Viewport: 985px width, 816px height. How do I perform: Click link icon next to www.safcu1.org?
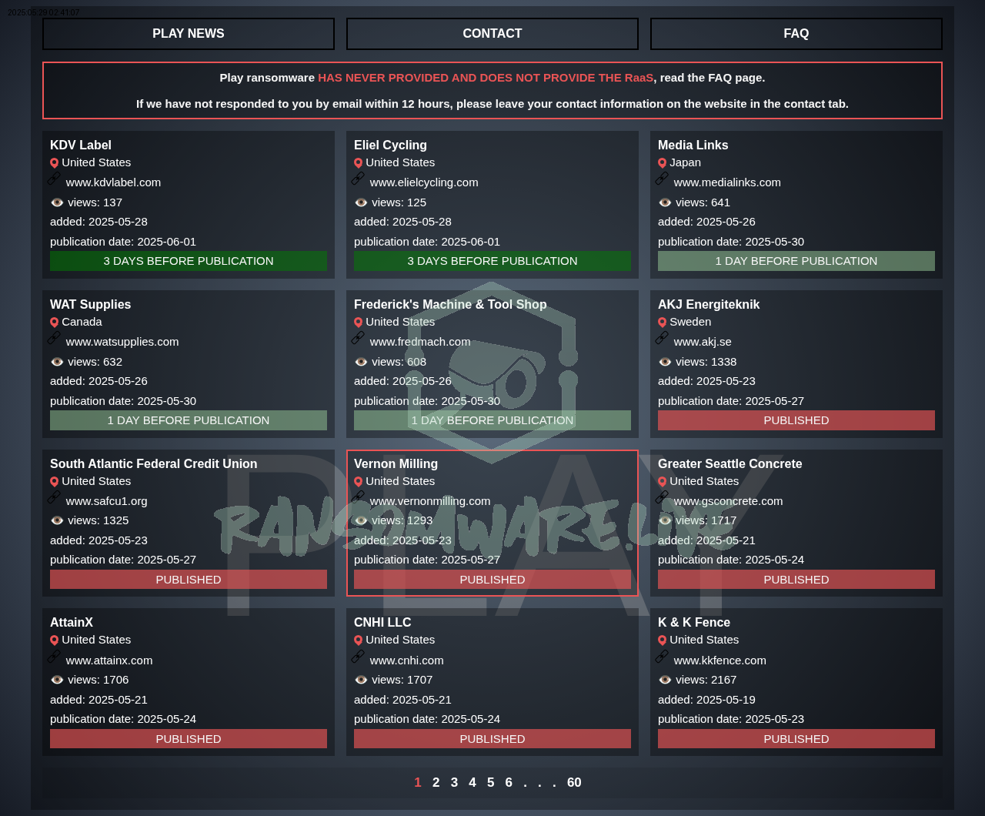coord(54,497)
